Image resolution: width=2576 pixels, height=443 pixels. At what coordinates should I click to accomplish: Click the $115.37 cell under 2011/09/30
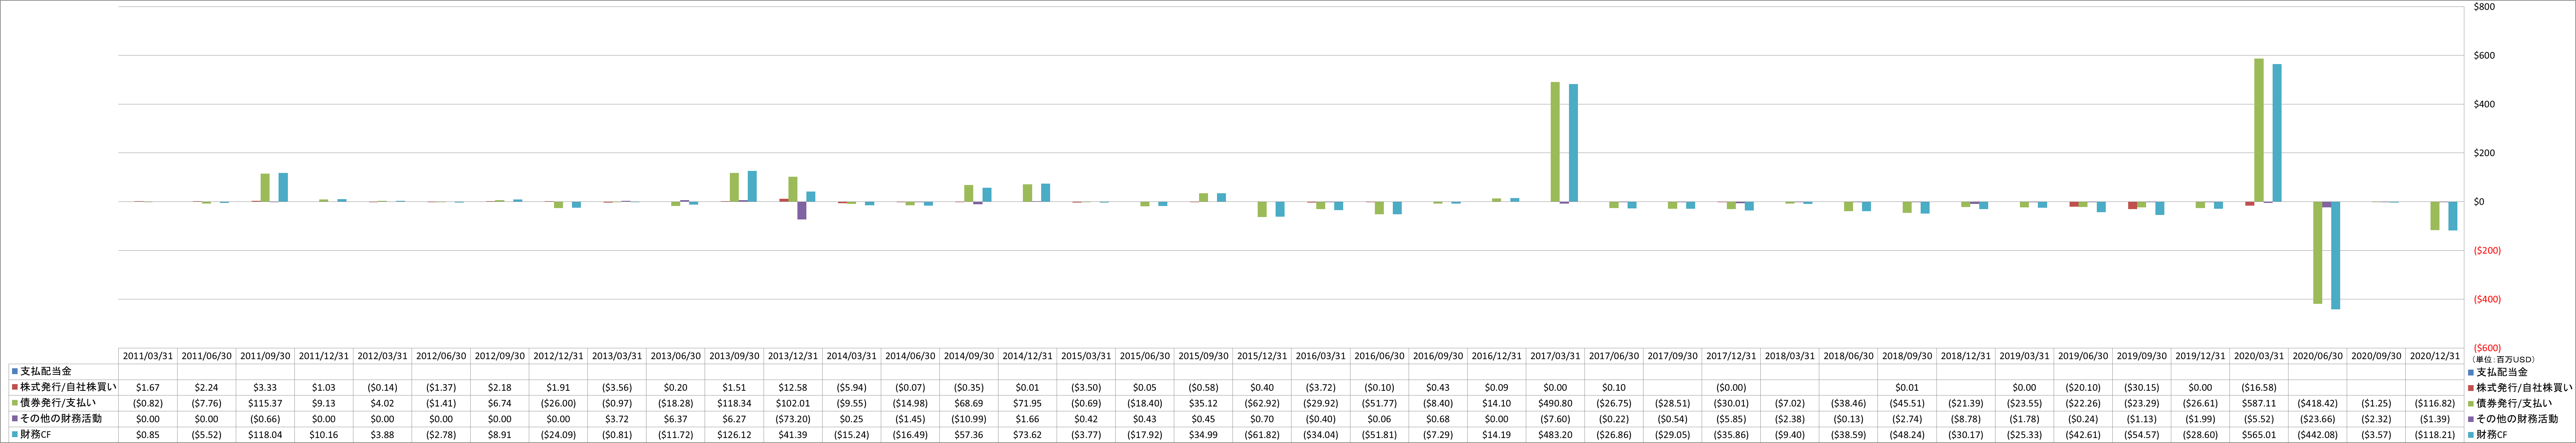(x=265, y=403)
